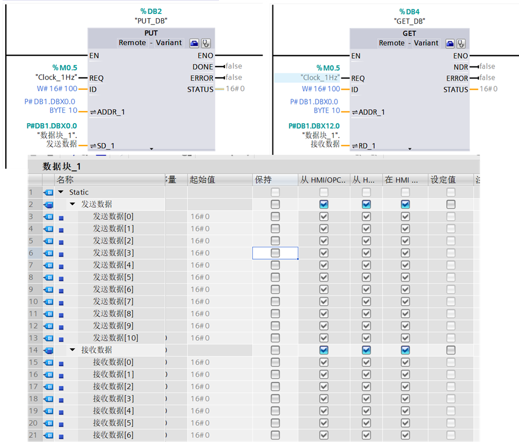Collapse the 发送数据 array node
Viewport: 519px width, 442px height.
tap(73, 205)
